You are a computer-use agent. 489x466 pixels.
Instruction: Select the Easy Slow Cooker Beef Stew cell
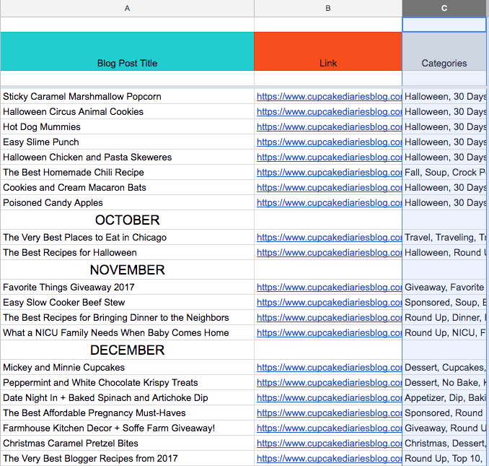point(127,302)
